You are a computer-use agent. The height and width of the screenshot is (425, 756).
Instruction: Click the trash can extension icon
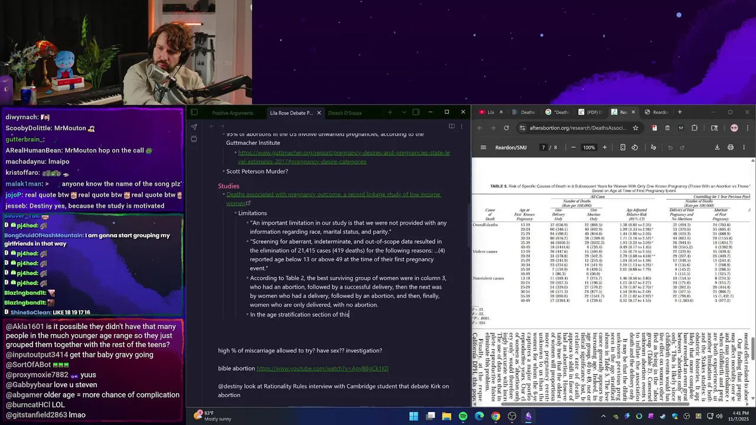point(667,128)
